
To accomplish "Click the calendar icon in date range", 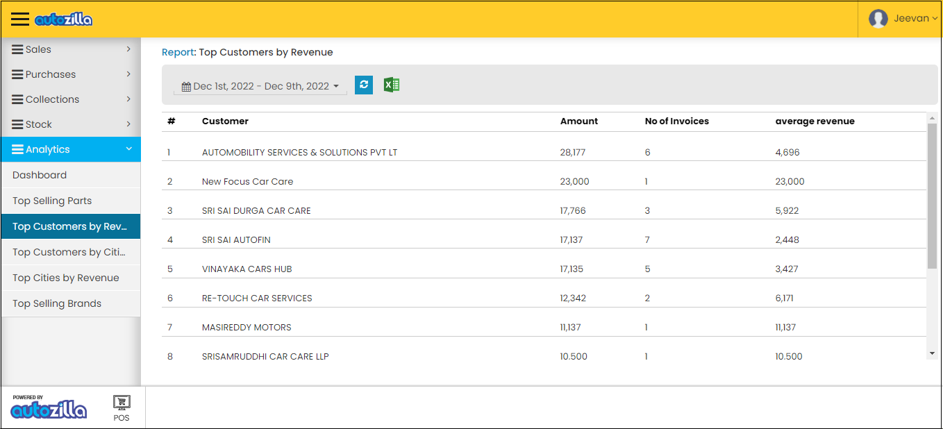I will tap(186, 87).
